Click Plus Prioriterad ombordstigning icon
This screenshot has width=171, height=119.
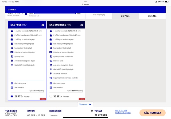12,52
